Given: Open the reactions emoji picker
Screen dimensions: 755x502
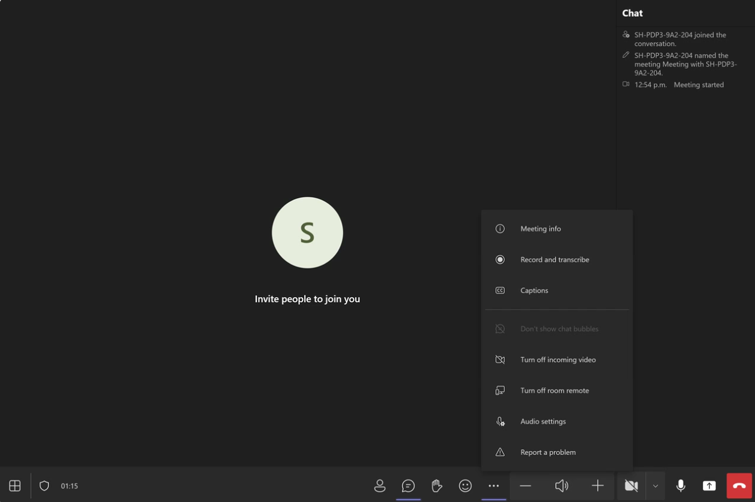Looking at the screenshot, I should (x=465, y=486).
